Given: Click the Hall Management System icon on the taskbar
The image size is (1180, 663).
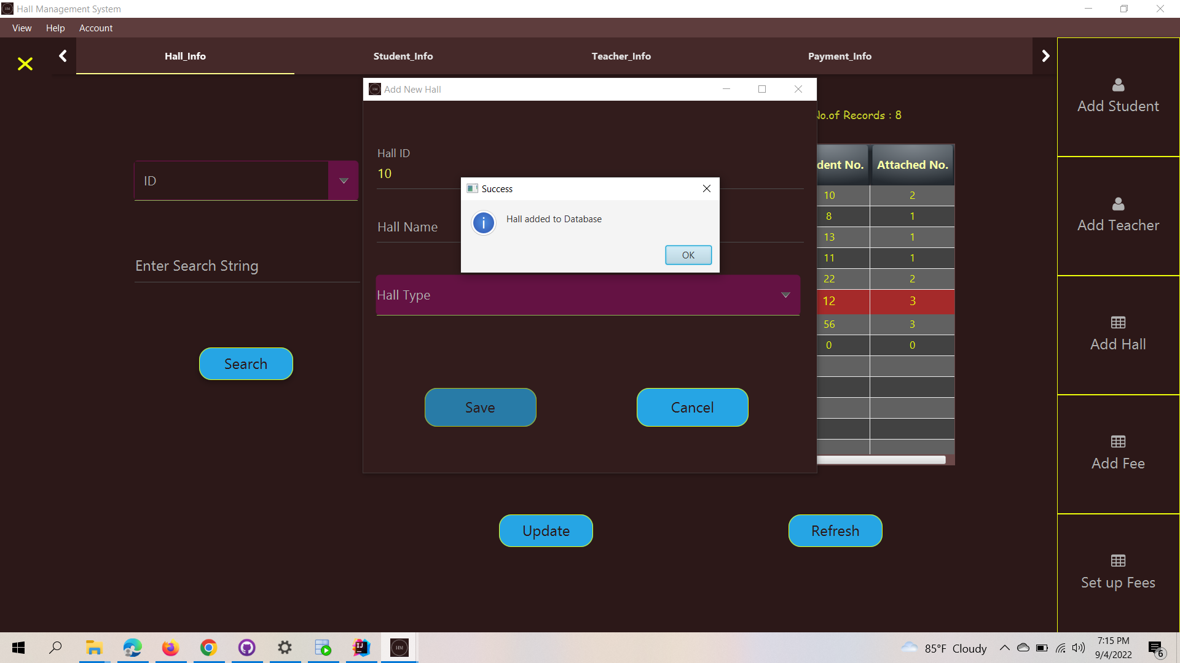Looking at the screenshot, I should (x=399, y=648).
